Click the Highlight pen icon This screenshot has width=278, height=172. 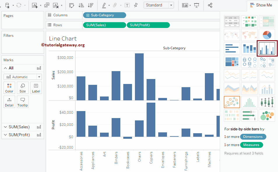pyautogui.click(x=104, y=5)
